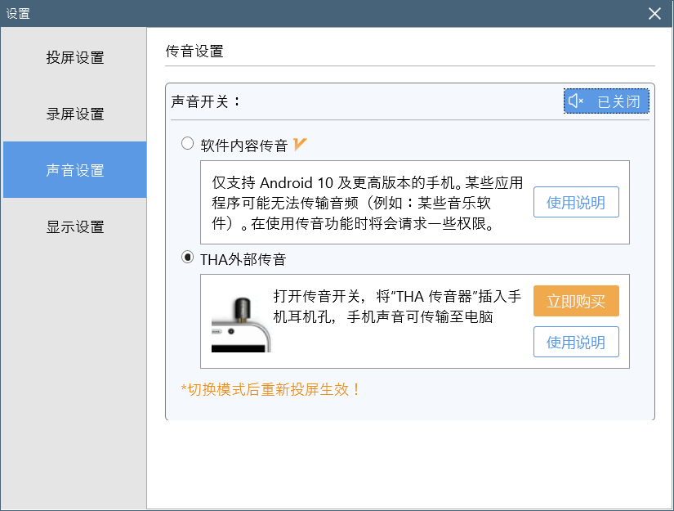This screenshot has width=674, height=511.
Task: Open 使用说明 for THA外部传音
Action: pos(576,342)
